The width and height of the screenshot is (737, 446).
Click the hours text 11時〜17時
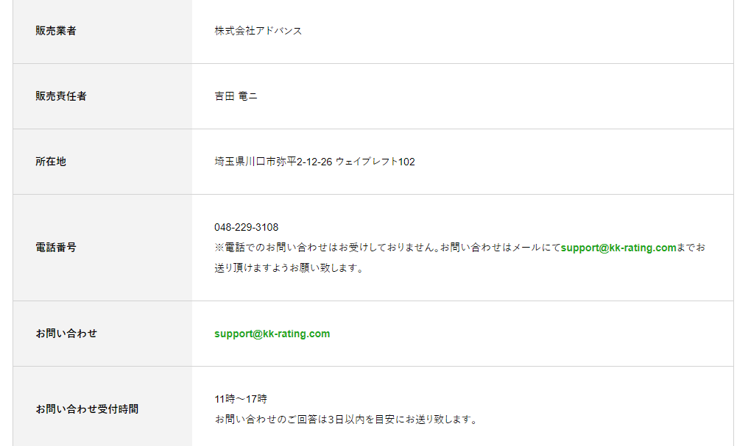coord(241,399)
